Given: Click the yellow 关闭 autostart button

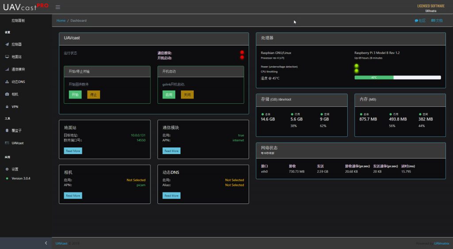Looking at the screenshot, I should (x=187, y=94).
